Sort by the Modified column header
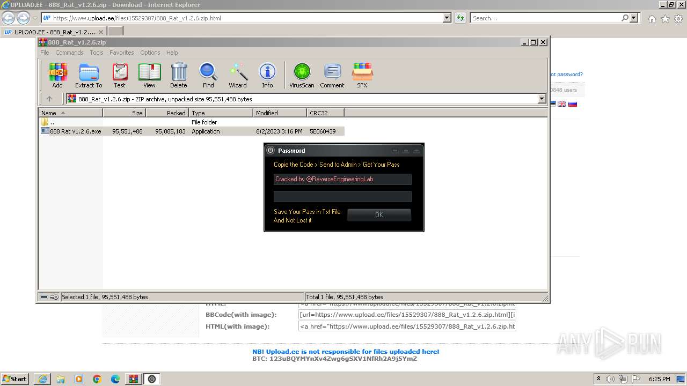This screenshot has height=386, width=687. [x=280, y=113]
